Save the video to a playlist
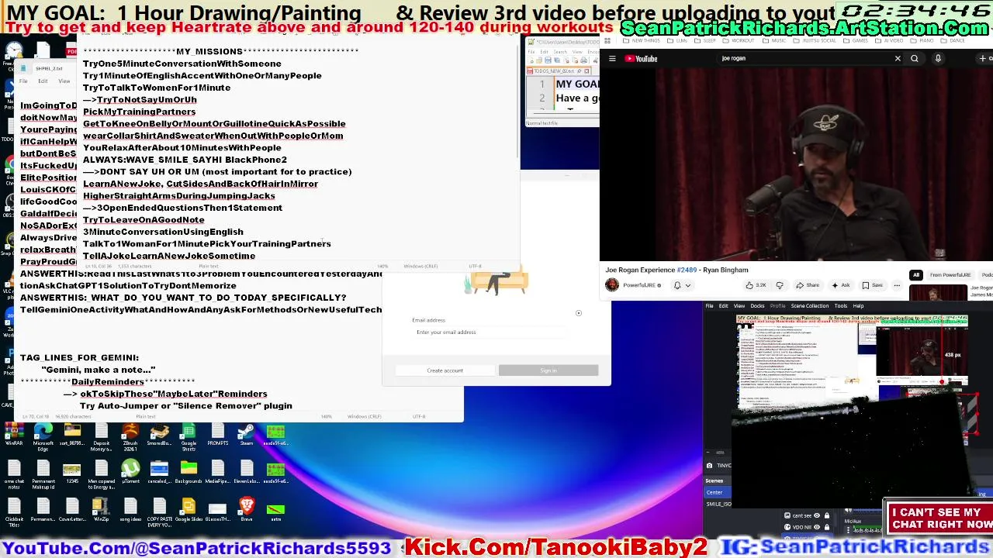Viewport: 993px width, 558px height. click(x=873, y=285)
